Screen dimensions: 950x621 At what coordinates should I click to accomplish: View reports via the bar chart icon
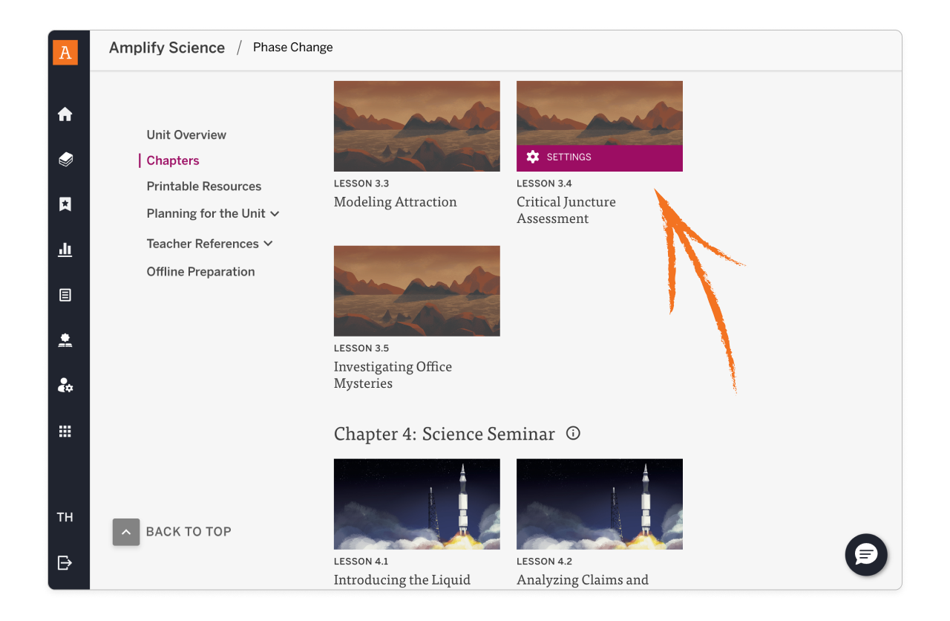pos(65,250)
